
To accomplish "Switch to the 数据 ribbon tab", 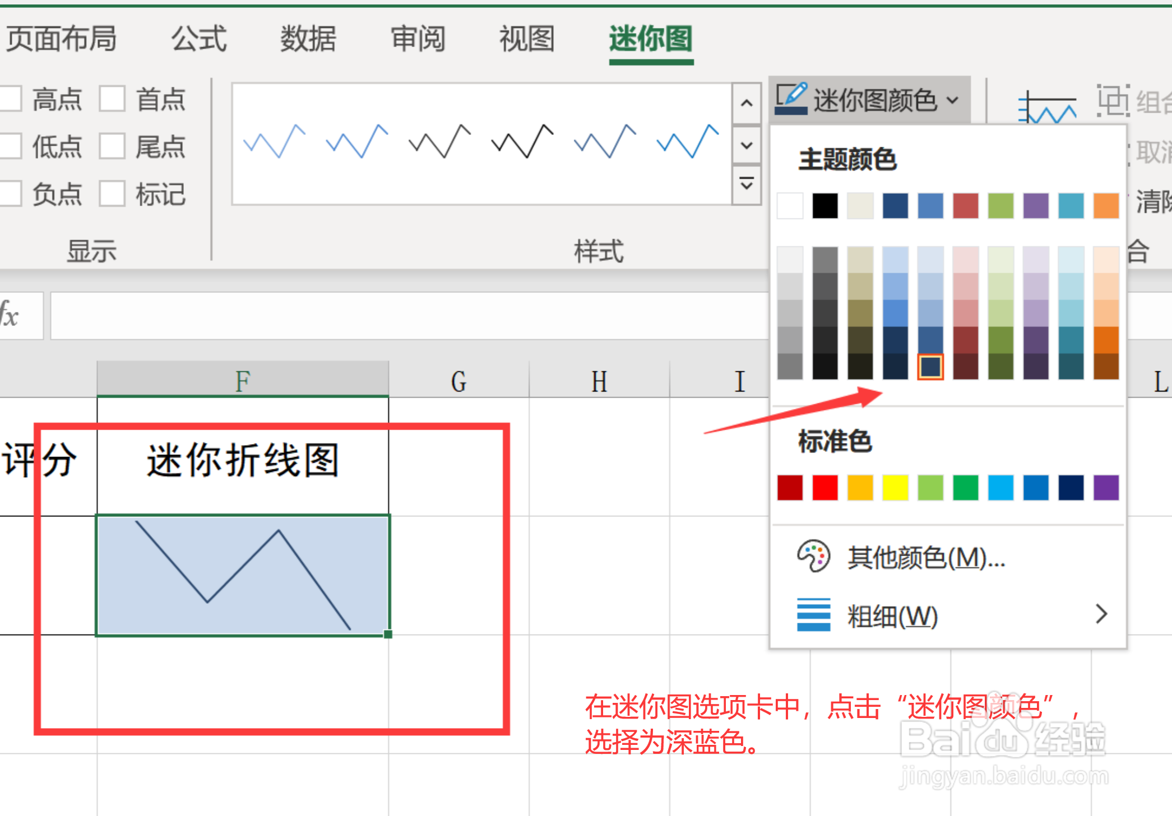I will point(308,39).
